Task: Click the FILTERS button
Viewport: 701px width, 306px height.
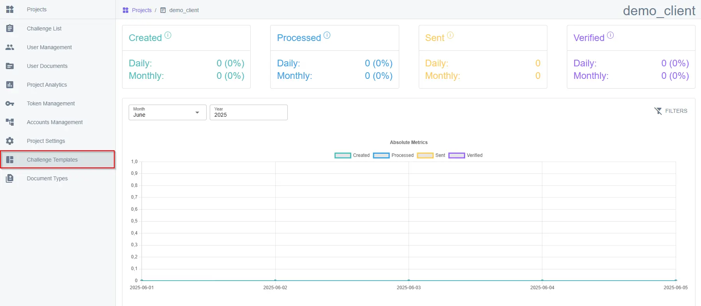Action: point(671,111)
